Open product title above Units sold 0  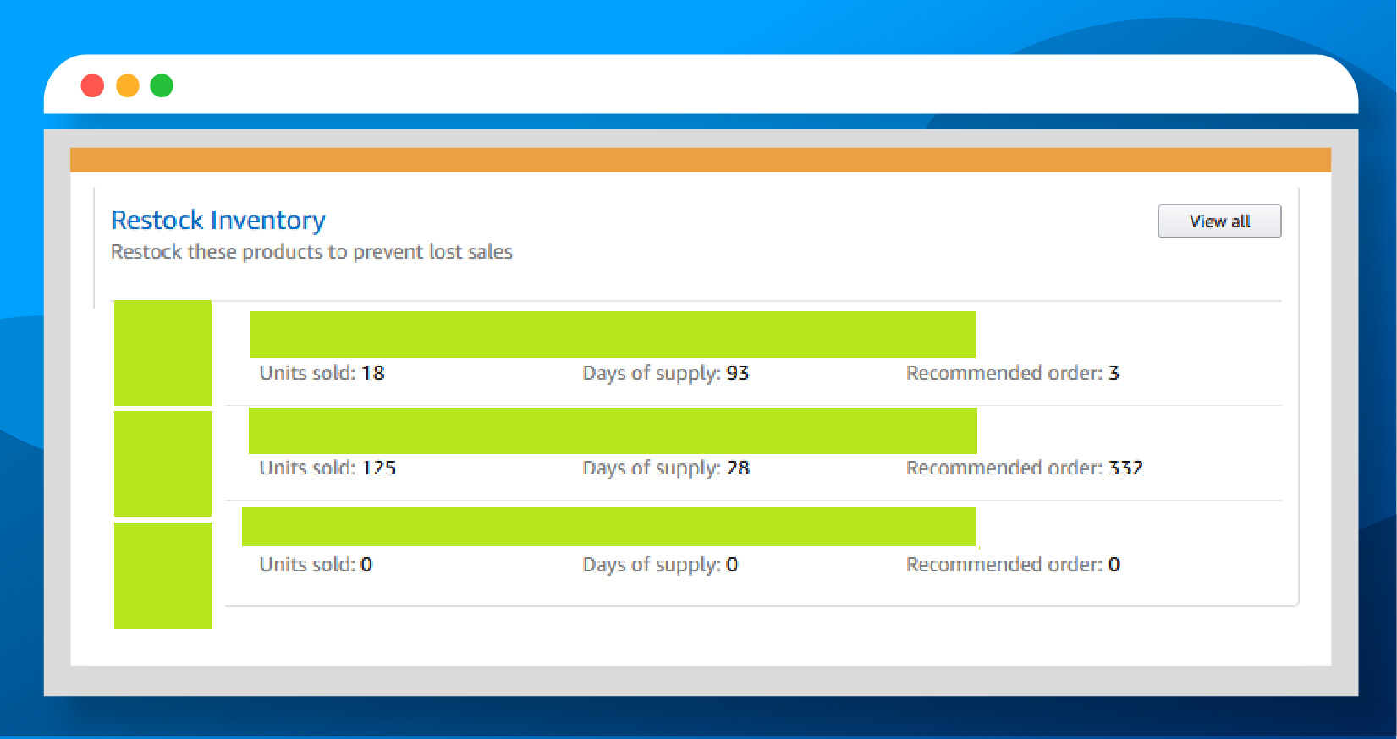coord(608,527)
